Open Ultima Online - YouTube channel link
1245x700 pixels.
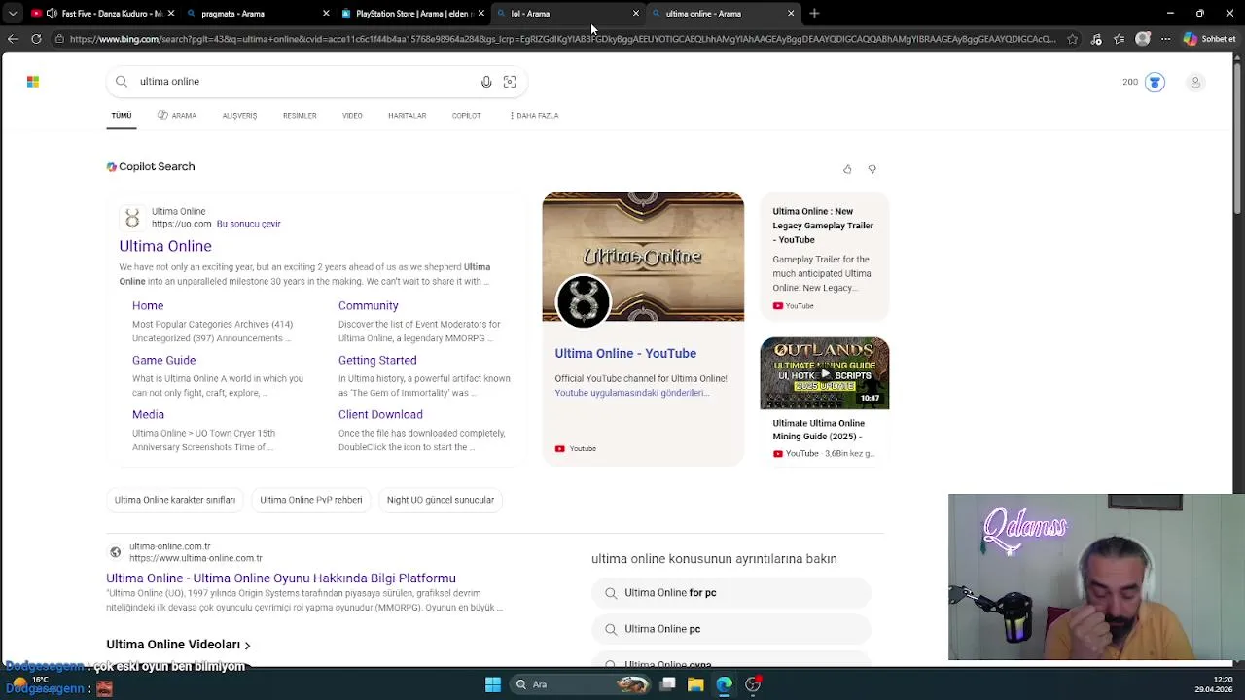pyautogui.click(x=625, y=354)
